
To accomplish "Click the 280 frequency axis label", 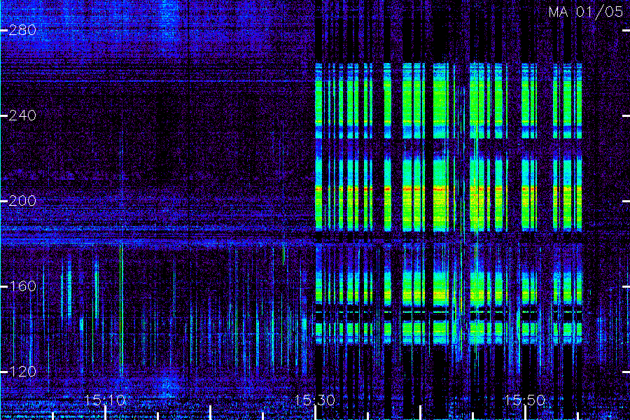I will pyautogui.click(x=22, y=30).
